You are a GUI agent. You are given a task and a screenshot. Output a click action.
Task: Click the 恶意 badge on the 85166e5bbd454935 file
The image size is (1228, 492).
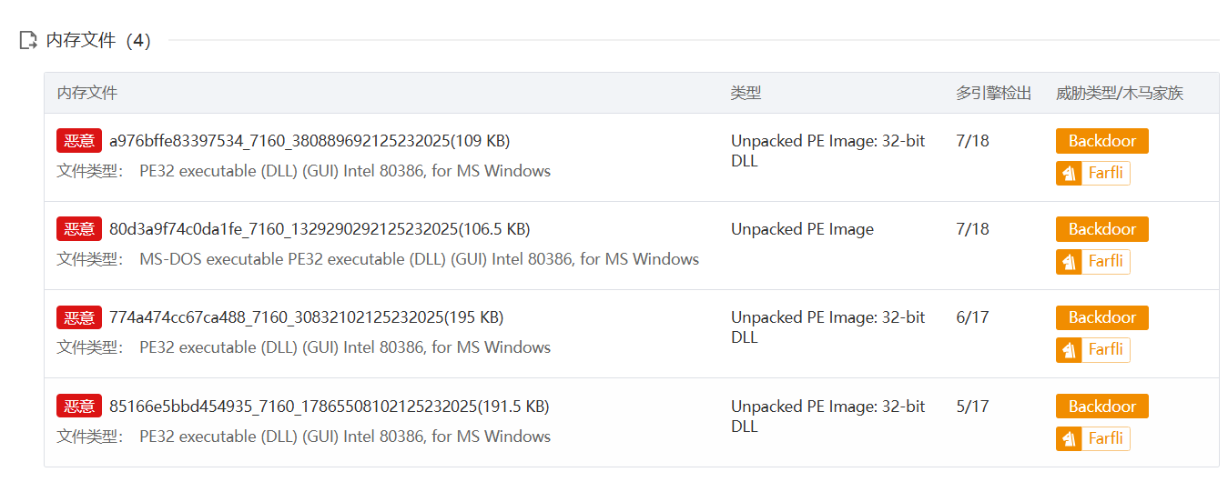(x=79, y=407)
